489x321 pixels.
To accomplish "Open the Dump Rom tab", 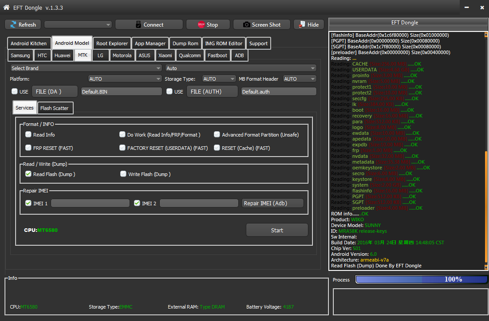I will tap(185, 43).
